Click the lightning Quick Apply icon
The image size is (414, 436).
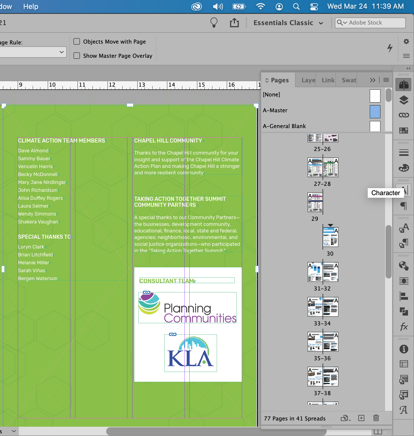[x=390, y=48]
